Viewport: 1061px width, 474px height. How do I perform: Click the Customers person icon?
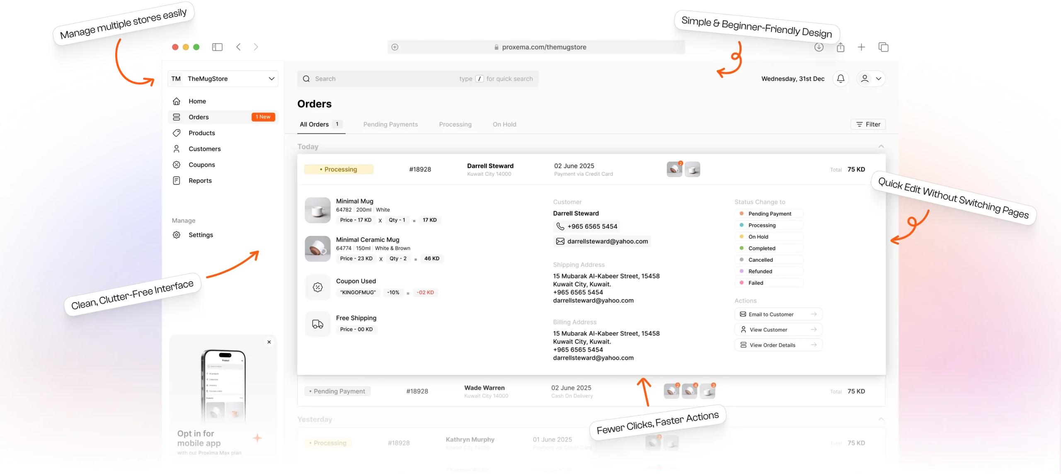[x=177, y=149]
